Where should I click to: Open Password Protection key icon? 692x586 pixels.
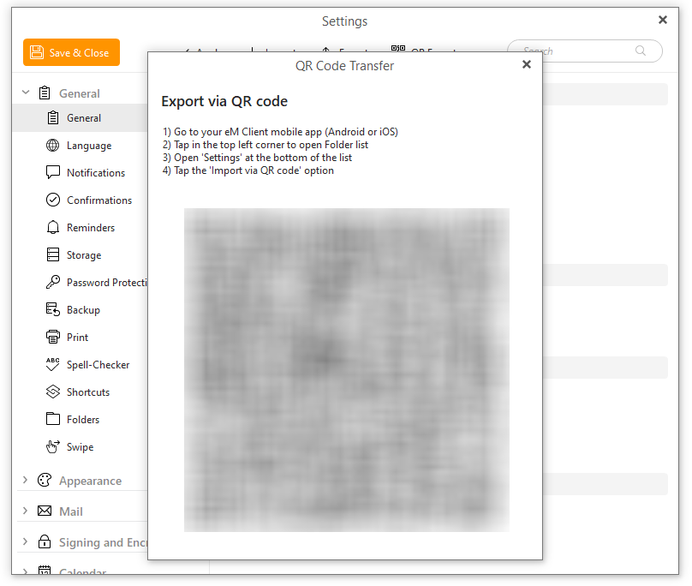click(x=53, y=282)
